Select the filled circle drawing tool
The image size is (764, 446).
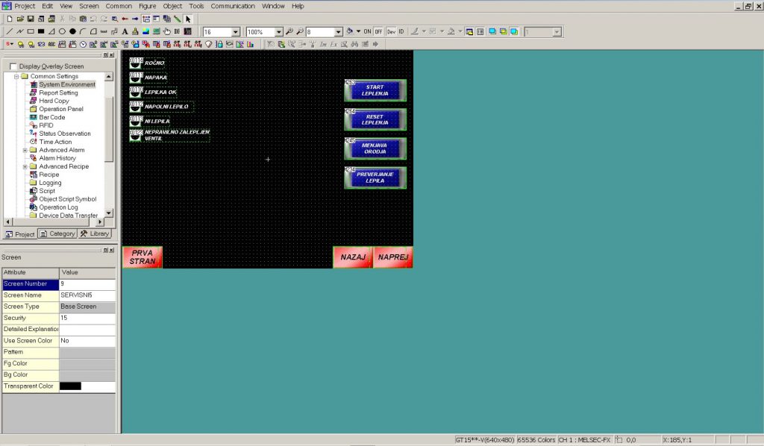(x=72, y=32)
